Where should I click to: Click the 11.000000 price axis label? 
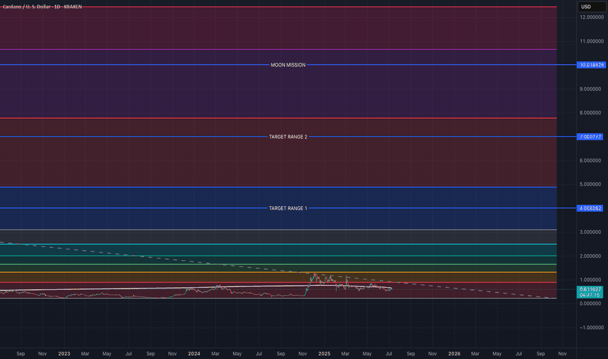(x=591, y=41)
